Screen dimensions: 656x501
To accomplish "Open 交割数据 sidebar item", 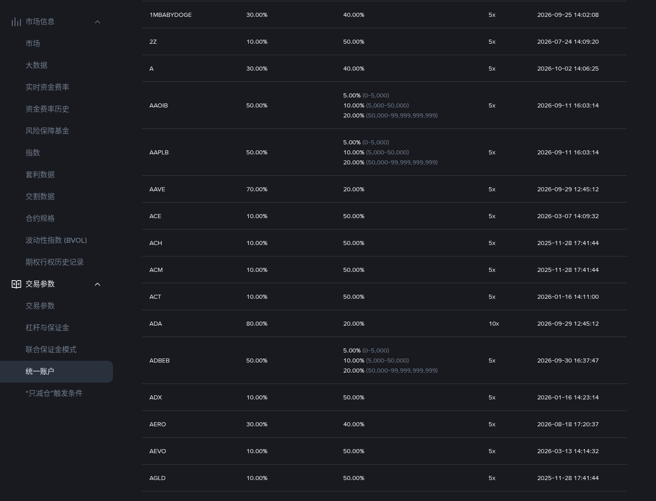I will point(40,197).
